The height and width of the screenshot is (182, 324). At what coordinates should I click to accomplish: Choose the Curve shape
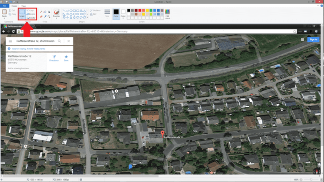(68, 11)
